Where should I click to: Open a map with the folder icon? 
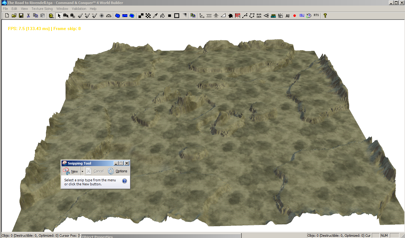14,15
